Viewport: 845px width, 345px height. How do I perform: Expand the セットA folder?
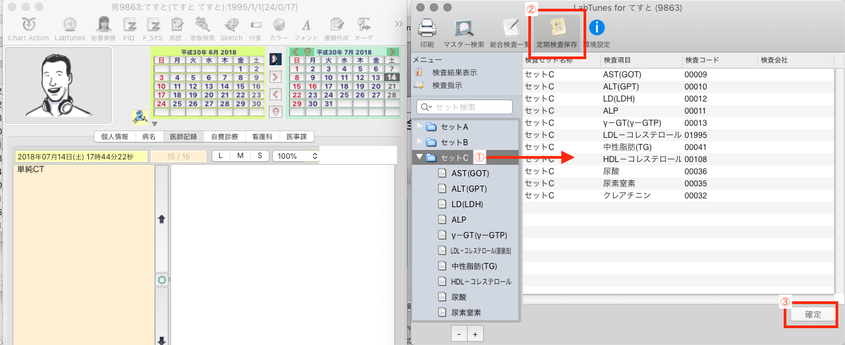coord(421,126)
